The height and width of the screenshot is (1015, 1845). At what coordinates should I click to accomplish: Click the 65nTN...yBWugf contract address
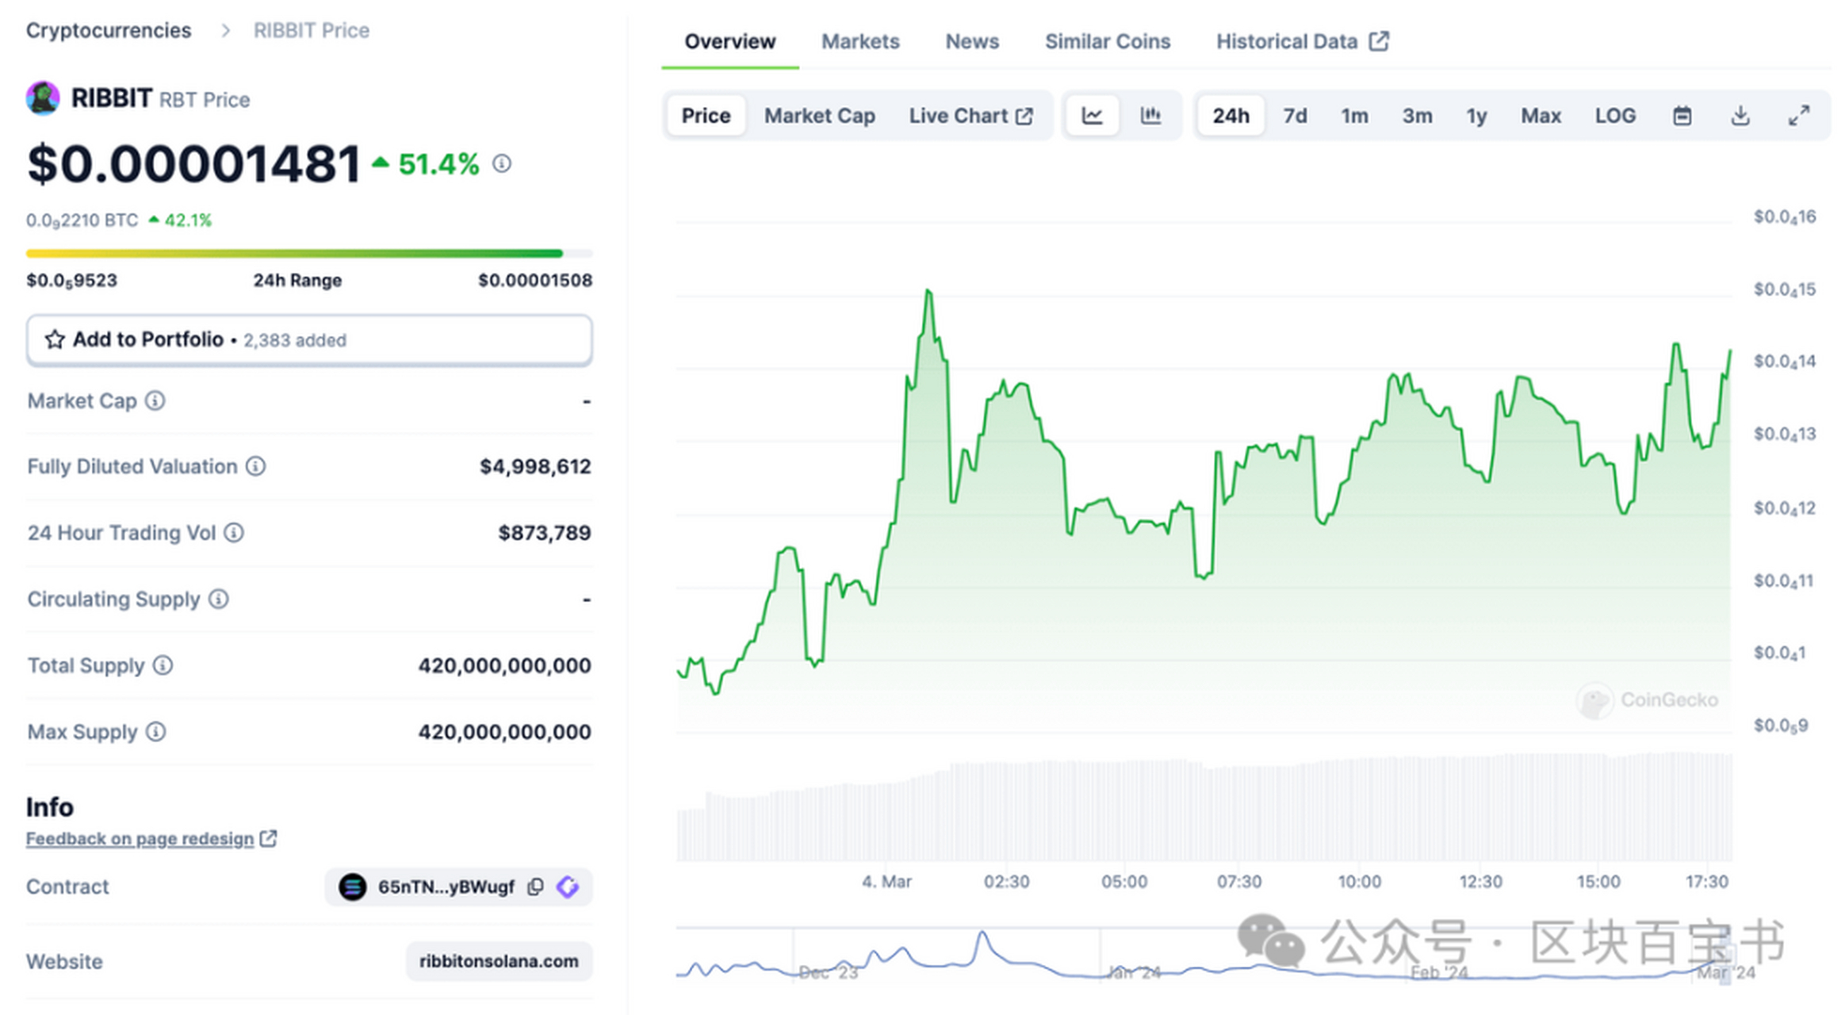point(446,887)
